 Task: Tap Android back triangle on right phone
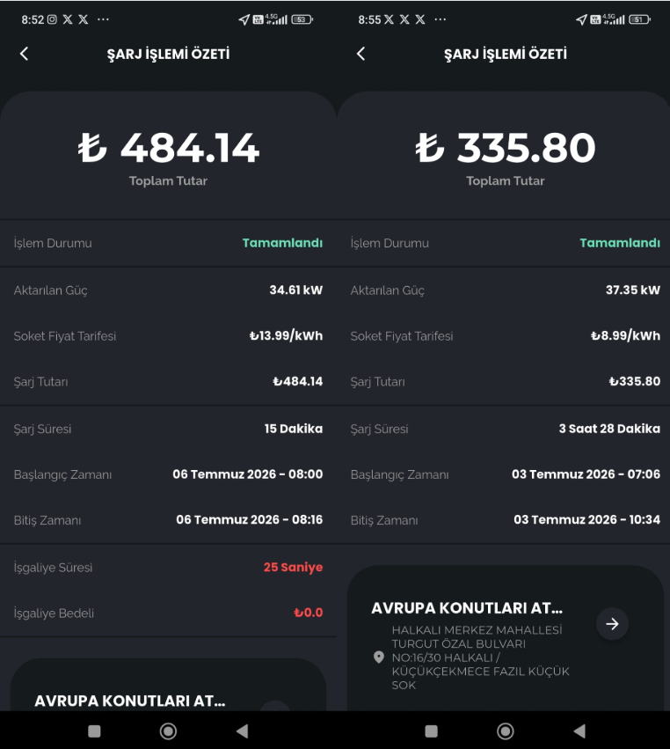click(x=579, y=731)
